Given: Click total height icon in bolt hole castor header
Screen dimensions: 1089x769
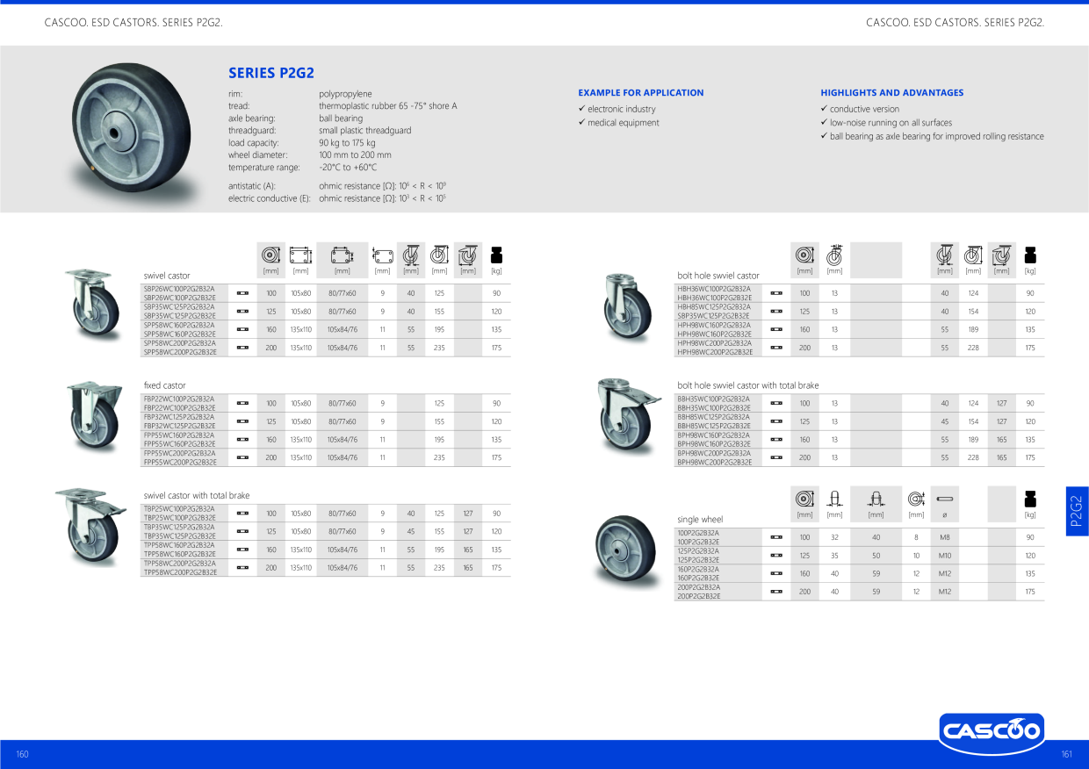Looking at the screenshot, I should 973,255.
